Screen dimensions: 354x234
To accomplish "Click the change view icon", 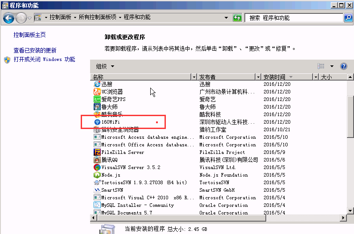I will tap(321, 66).
